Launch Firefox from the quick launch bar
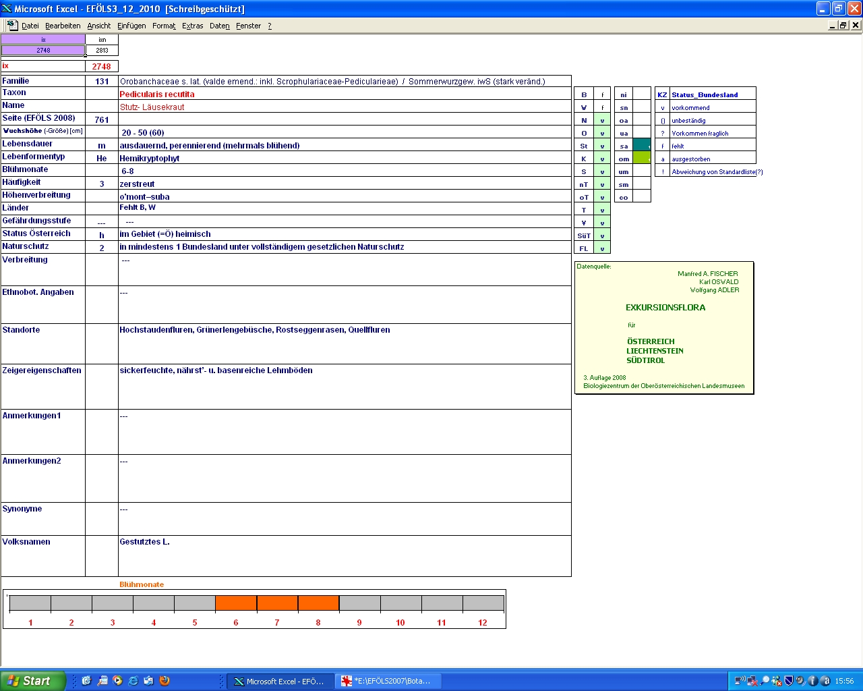Viewport: 863px width, 691px height. (165, 681)
